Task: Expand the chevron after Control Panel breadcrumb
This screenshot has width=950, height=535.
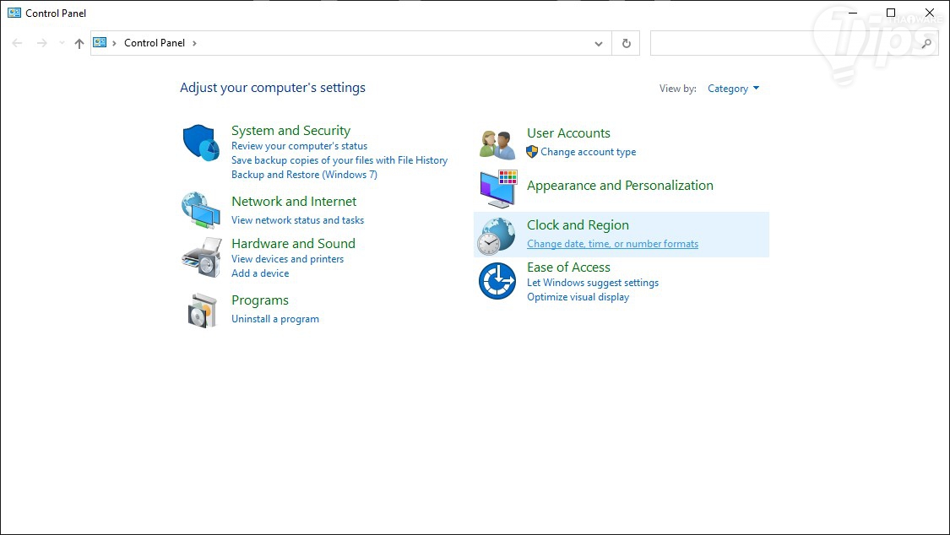Action: tap(194, 43)
